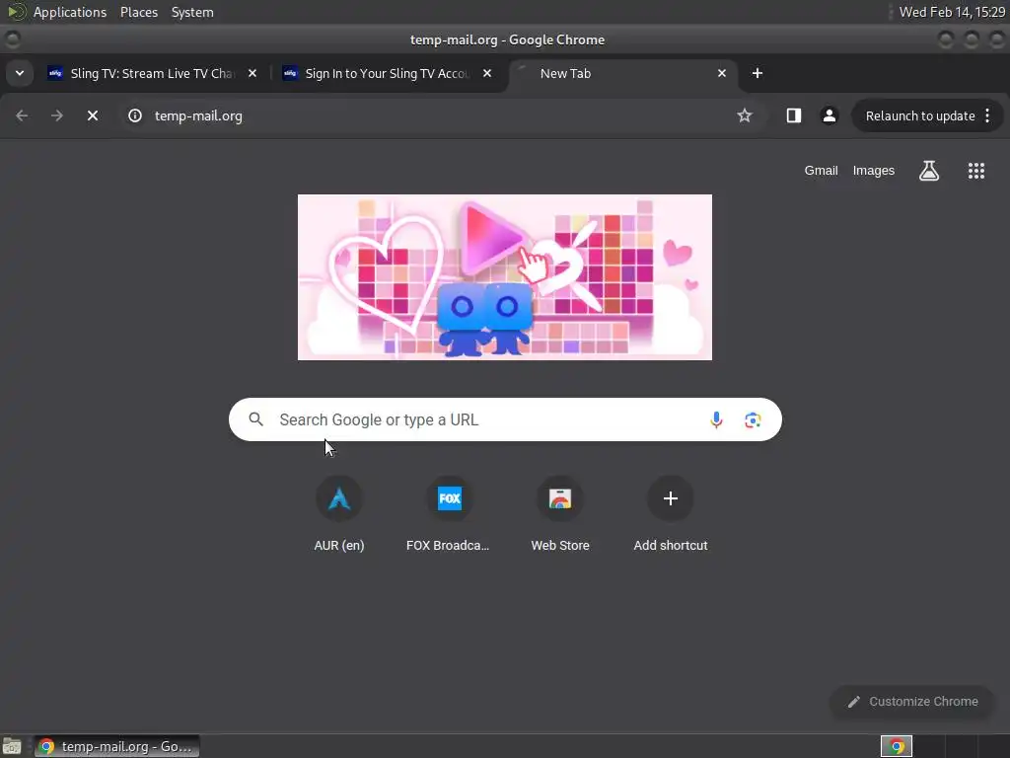The image size is (1010, 758).
Task: Open the Places menu
Action: tap(139, 12)
